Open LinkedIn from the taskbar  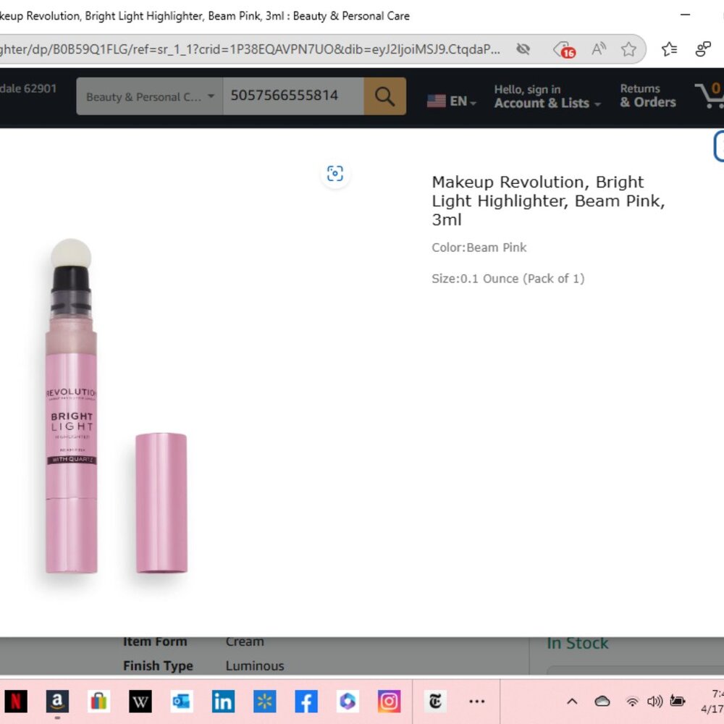pyautogui.click(x=223, y=702)
